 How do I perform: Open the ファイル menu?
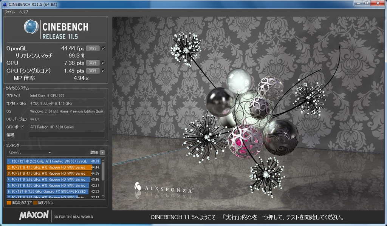[10, 12]
